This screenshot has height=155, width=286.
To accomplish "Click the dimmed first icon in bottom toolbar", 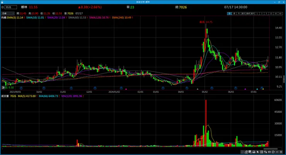I will (242, 152).
